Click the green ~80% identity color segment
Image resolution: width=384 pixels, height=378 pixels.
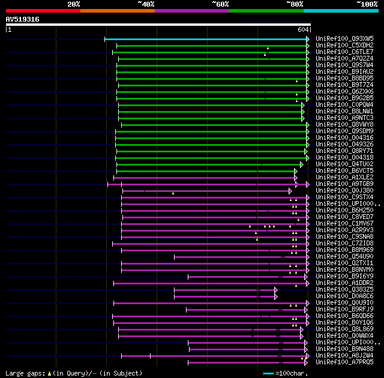click(x=266, y=11)
